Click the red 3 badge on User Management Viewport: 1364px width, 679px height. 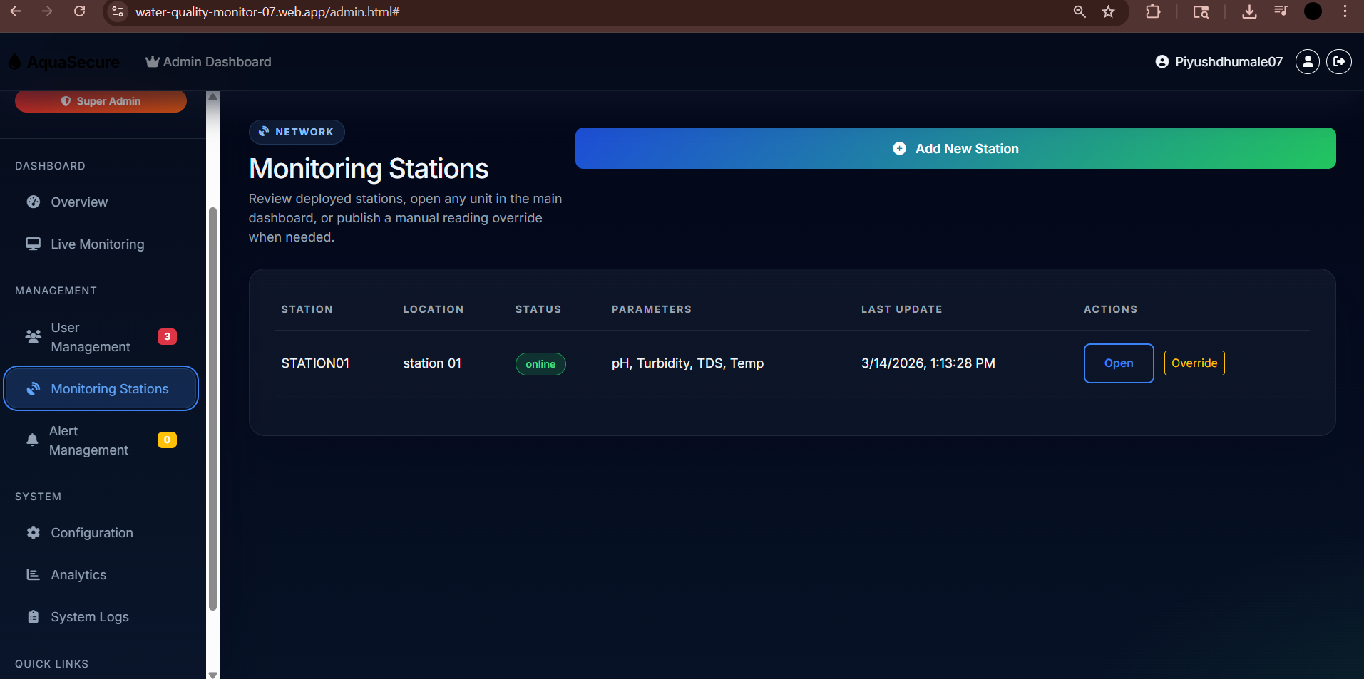coord(167,336)
